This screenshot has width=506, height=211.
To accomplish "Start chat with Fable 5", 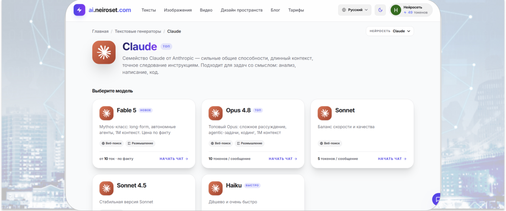I will tap(174, 159).
